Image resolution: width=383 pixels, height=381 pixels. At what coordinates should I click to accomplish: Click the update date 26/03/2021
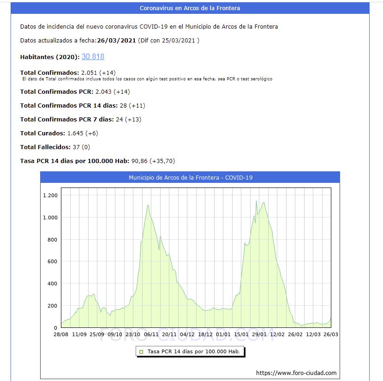point(116,40)
